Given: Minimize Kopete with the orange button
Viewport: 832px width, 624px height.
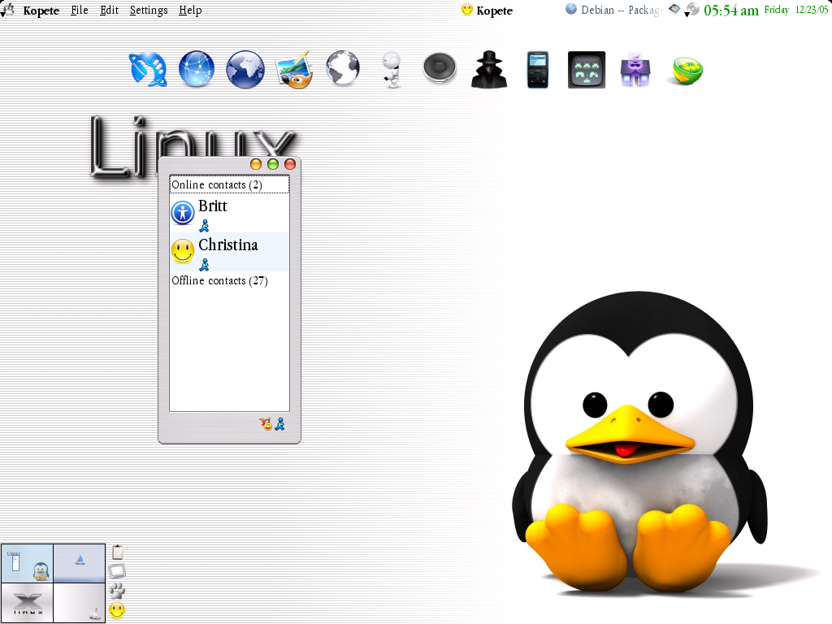Looking at the screenshot, I should 256,164.
